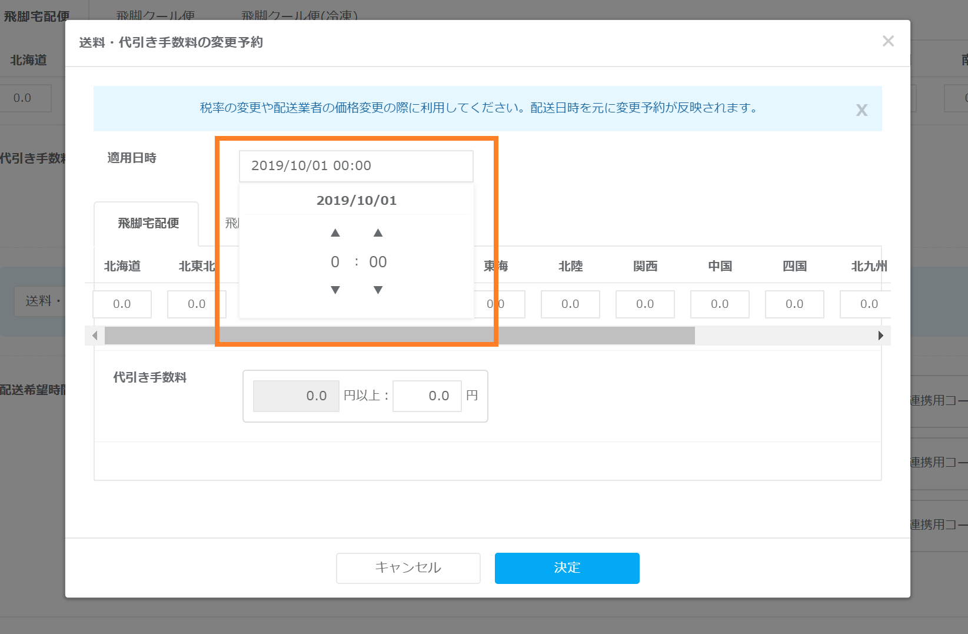Close the dialog with the top-right X
This screenshot has width=968, height=634.
(888, 41)
